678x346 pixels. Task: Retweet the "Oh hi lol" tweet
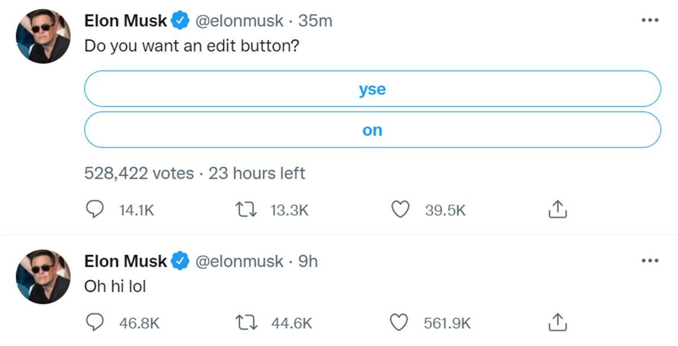coord(246,323)
